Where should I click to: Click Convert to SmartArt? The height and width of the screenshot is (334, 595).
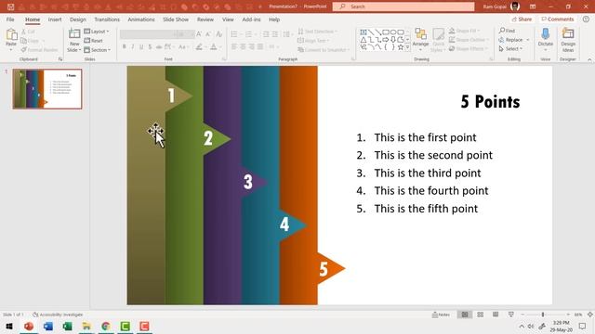pos(323,49)
